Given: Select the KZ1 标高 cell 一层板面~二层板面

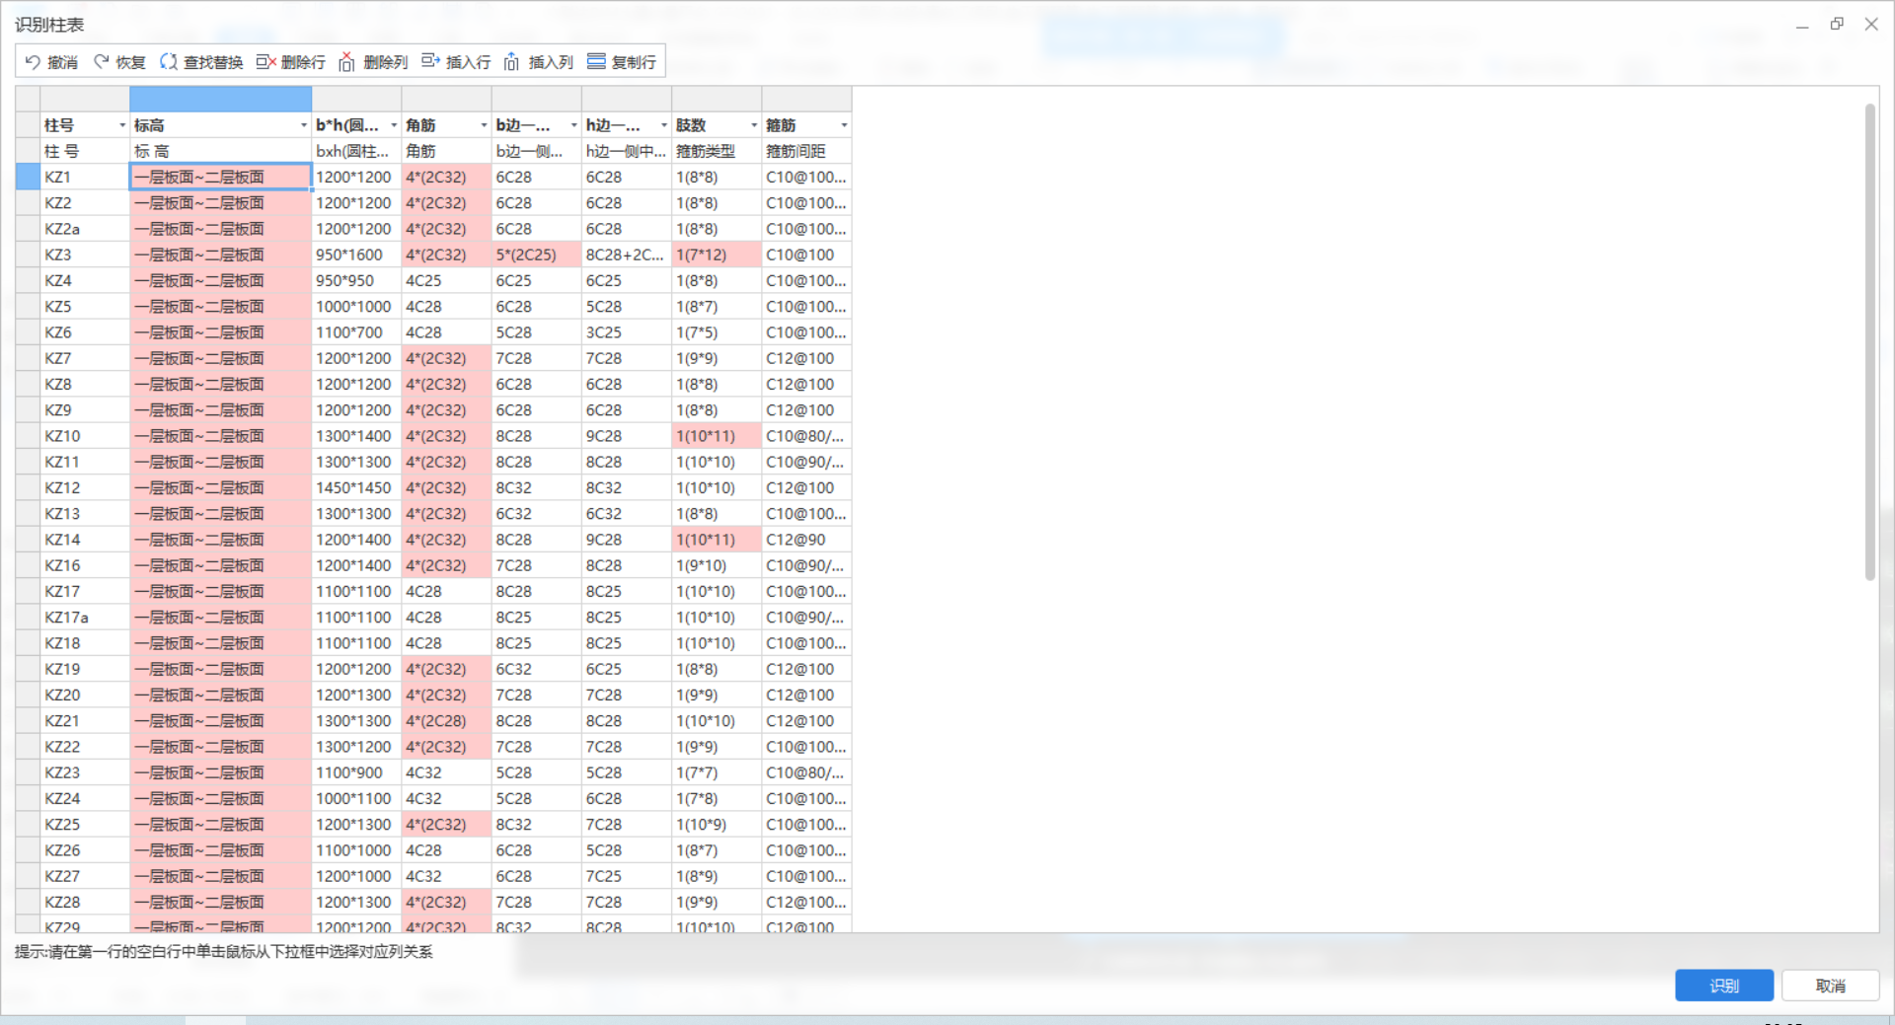Looking at the screenshot, I should point(221,177).
